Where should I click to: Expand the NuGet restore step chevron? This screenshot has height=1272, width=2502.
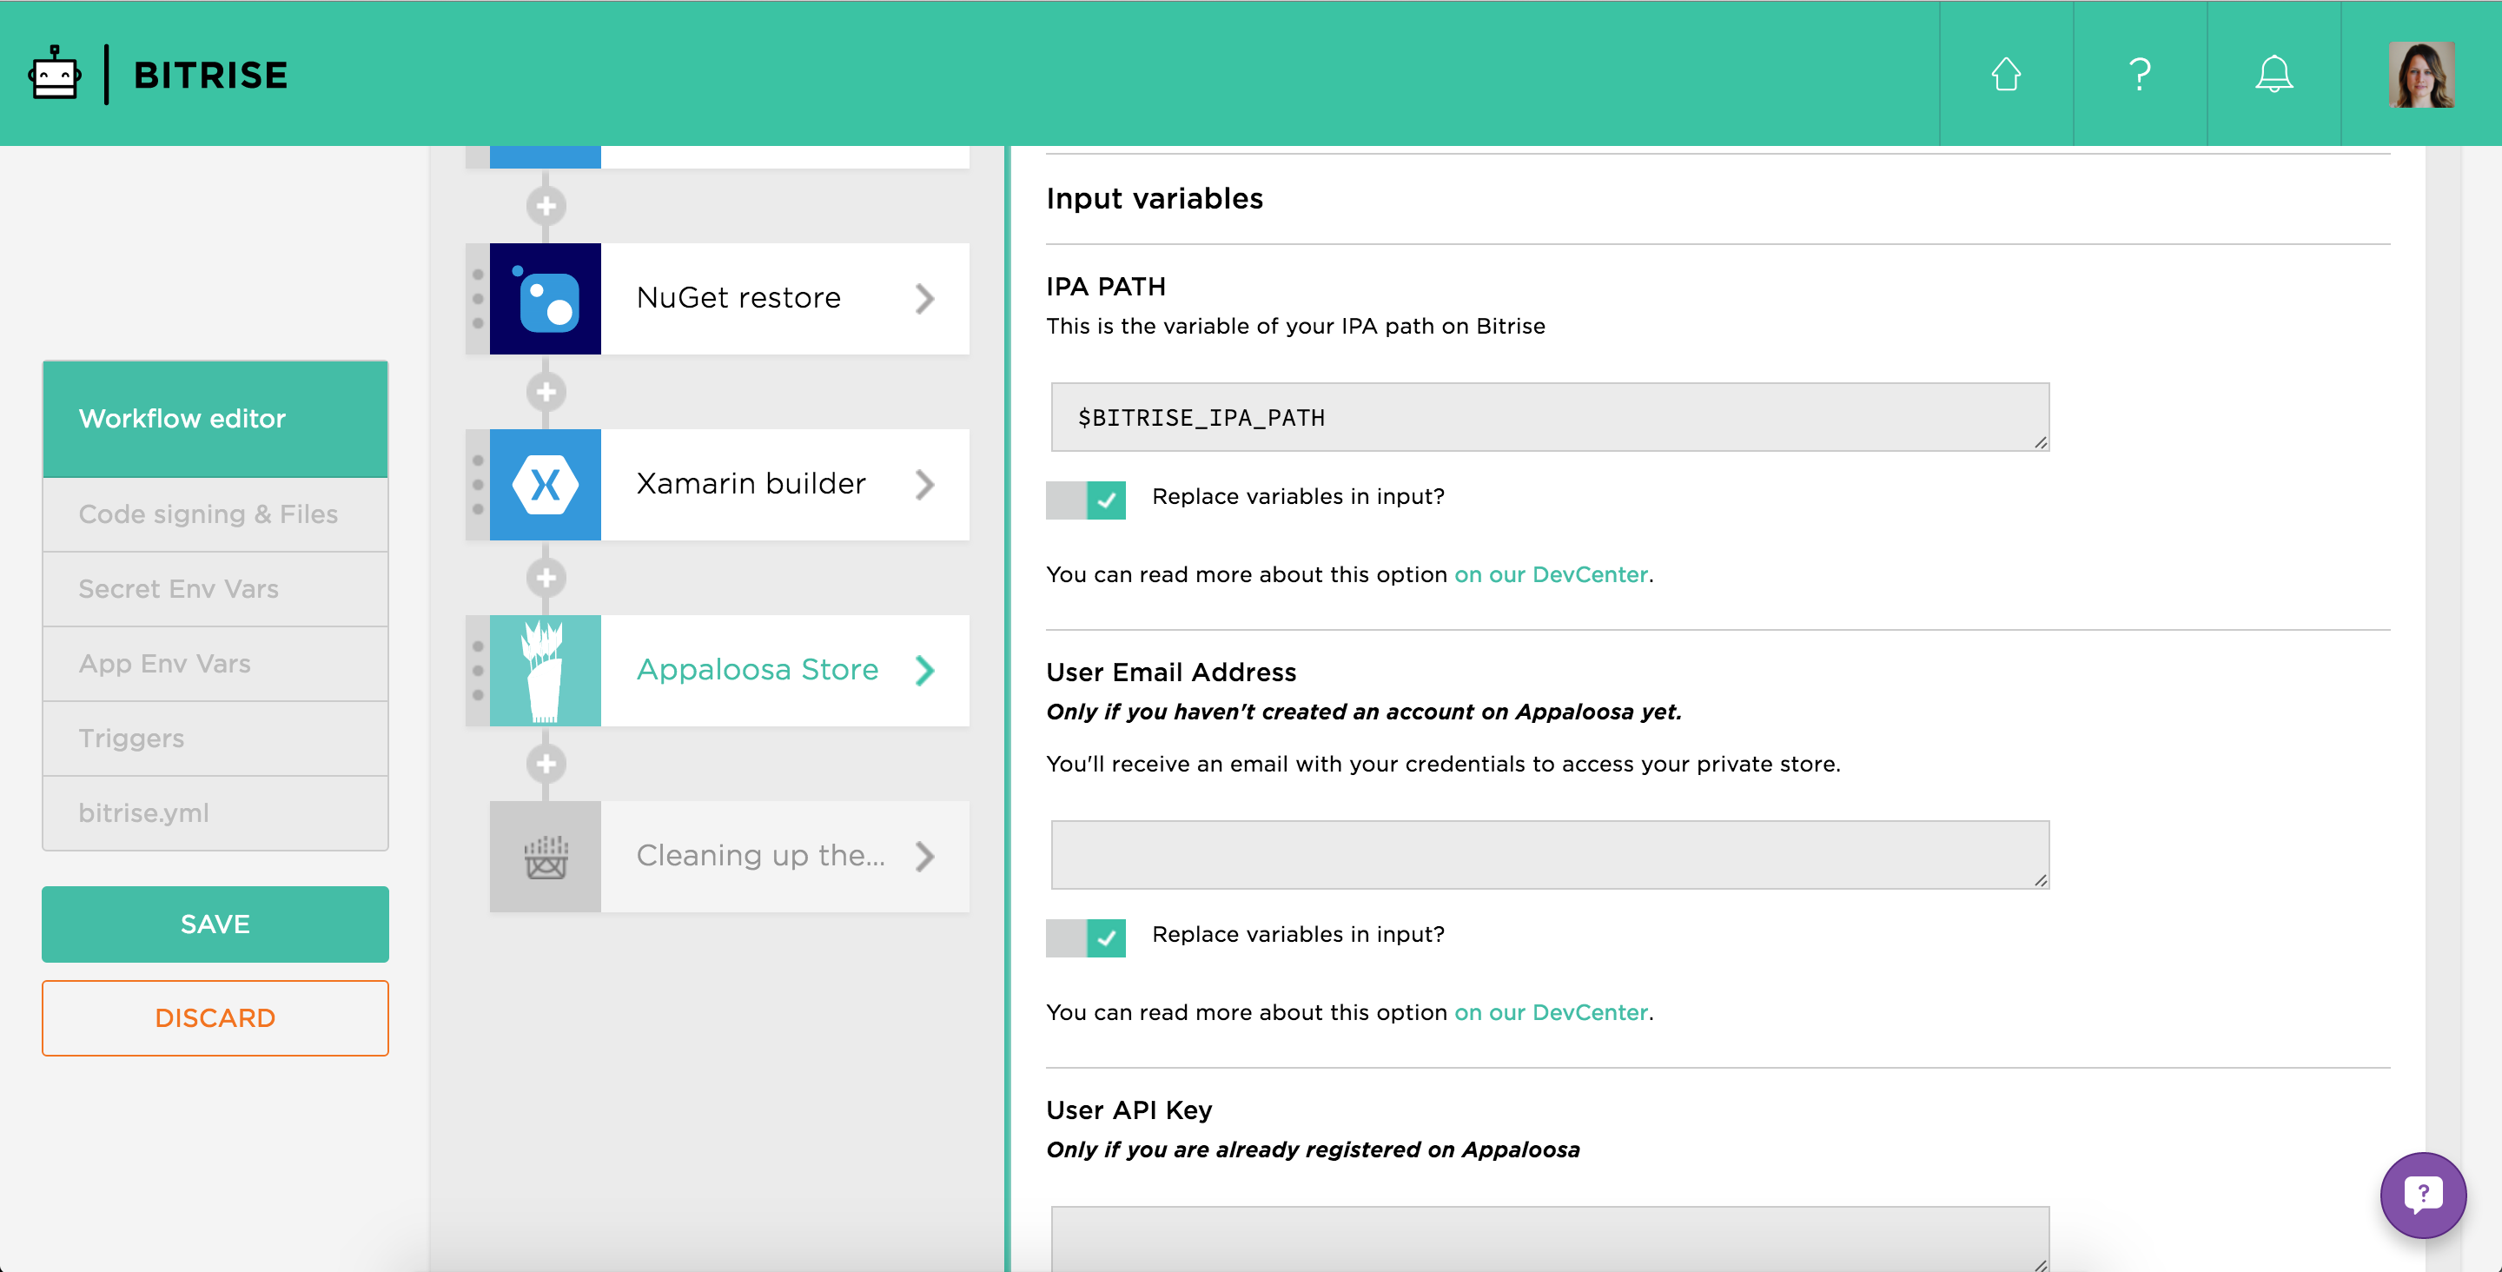pyautogui.click(x=924, y=298)
